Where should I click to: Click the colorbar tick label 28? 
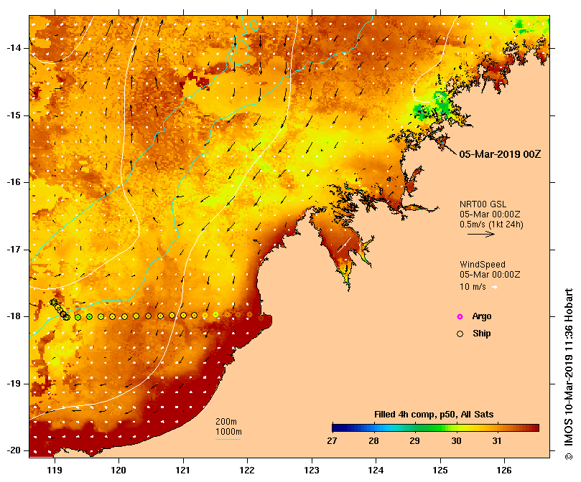(x=373, y=441)
